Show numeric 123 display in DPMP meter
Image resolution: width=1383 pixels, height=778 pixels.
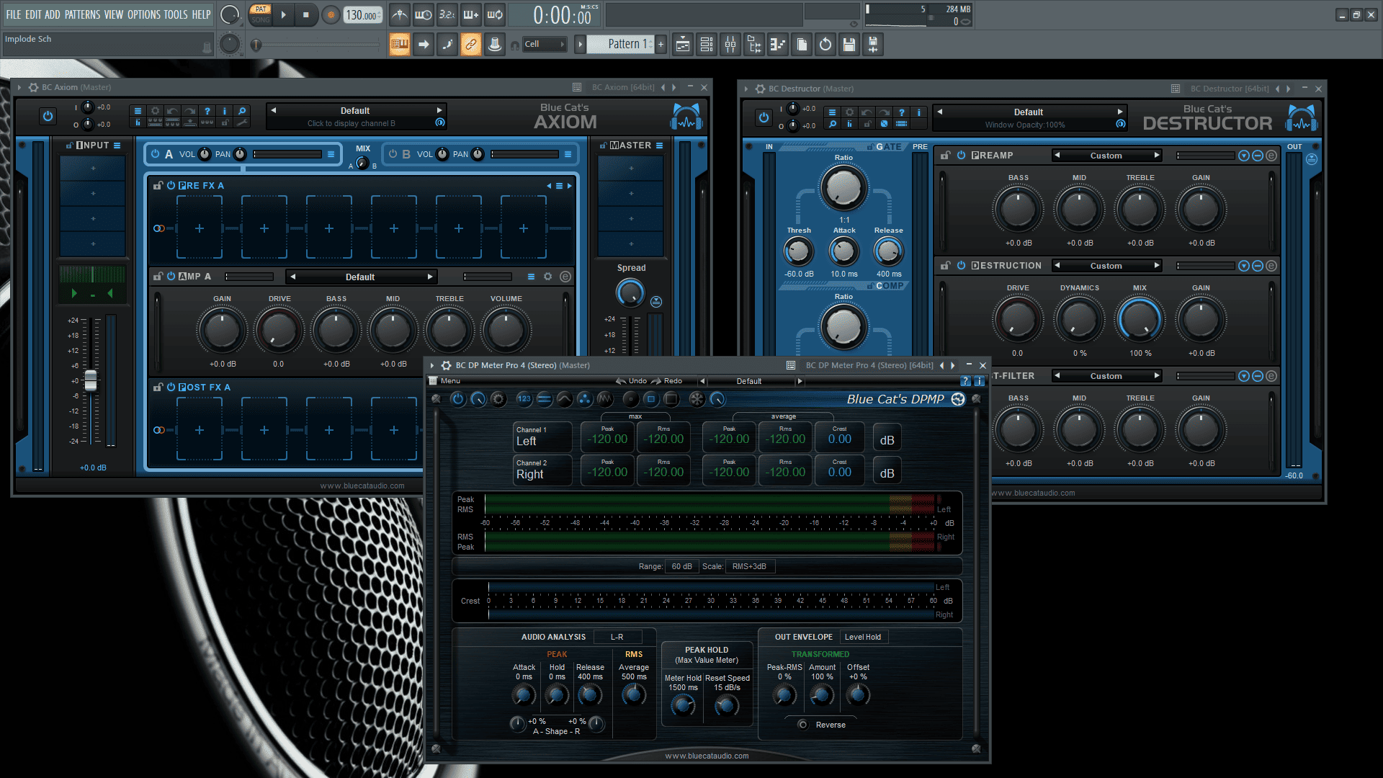click(524, 399)
